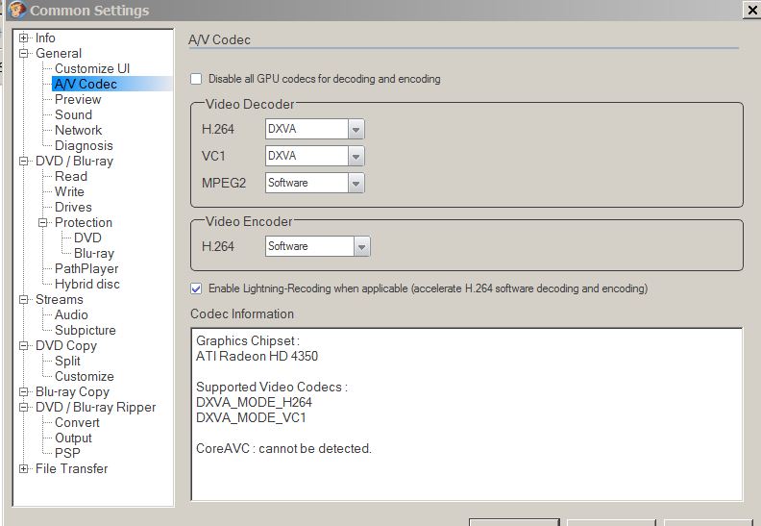
Task: Select the PathPlayer tree item
Action: click(86, 269)
